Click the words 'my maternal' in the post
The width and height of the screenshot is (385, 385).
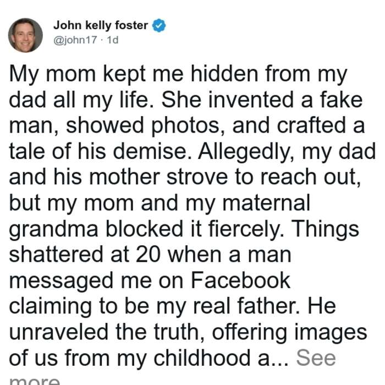248,203
